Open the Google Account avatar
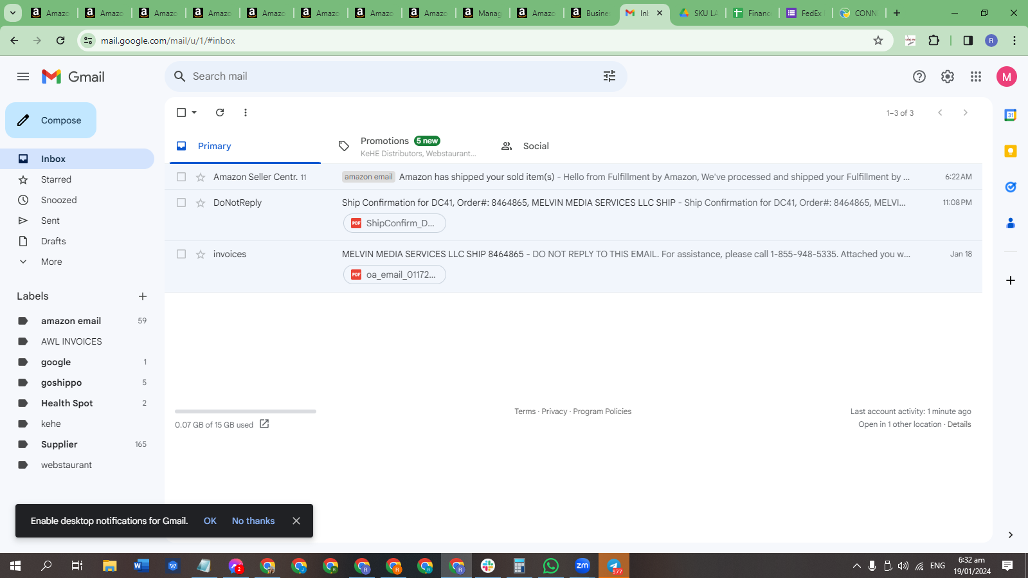Screen dimensions: 1028x578 click(1007, 77)
